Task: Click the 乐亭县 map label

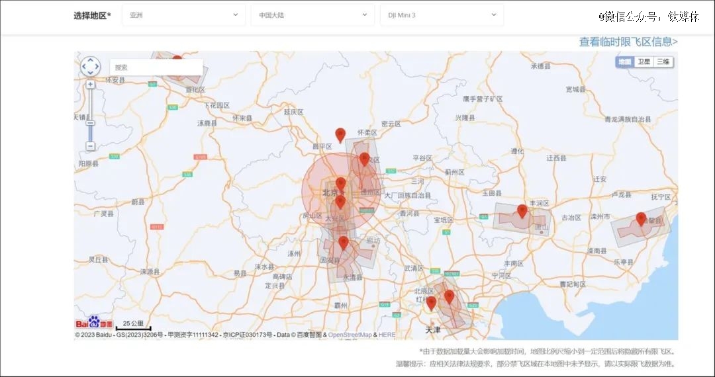Action: tap(624, 263)
